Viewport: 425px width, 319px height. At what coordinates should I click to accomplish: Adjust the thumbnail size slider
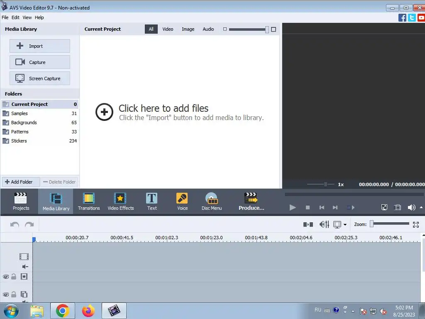[267, 29]
